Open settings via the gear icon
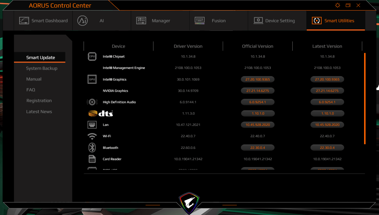This screenshot has width=379, height=215. 338,5
